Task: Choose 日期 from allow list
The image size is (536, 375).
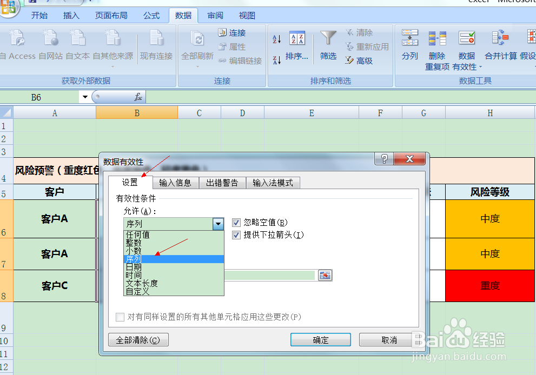Action: pos(174,267)
